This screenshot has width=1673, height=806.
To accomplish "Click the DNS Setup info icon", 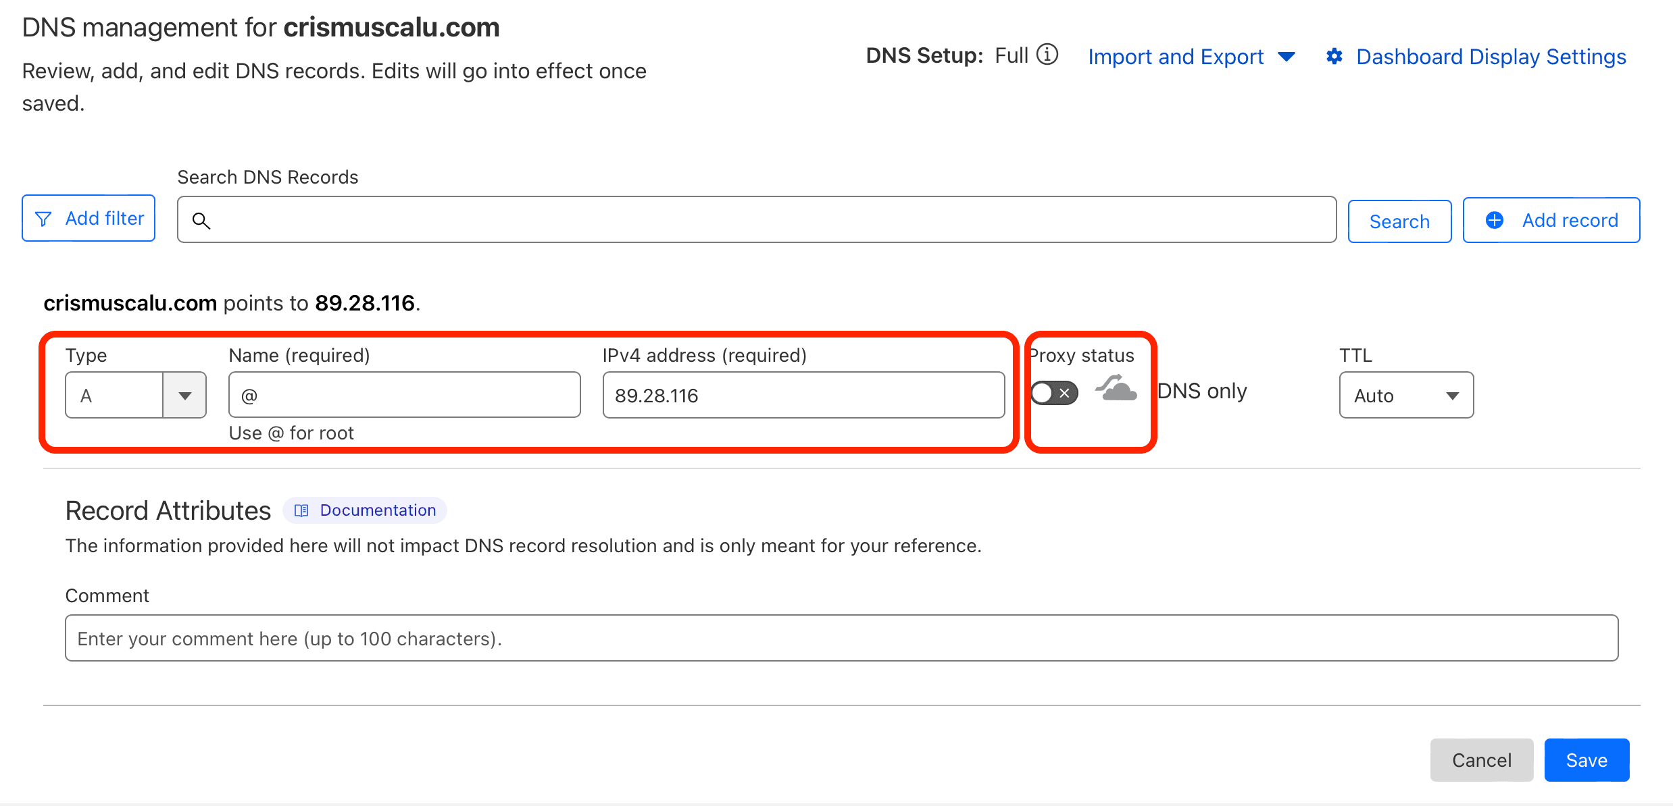I will click(1047, 55).
